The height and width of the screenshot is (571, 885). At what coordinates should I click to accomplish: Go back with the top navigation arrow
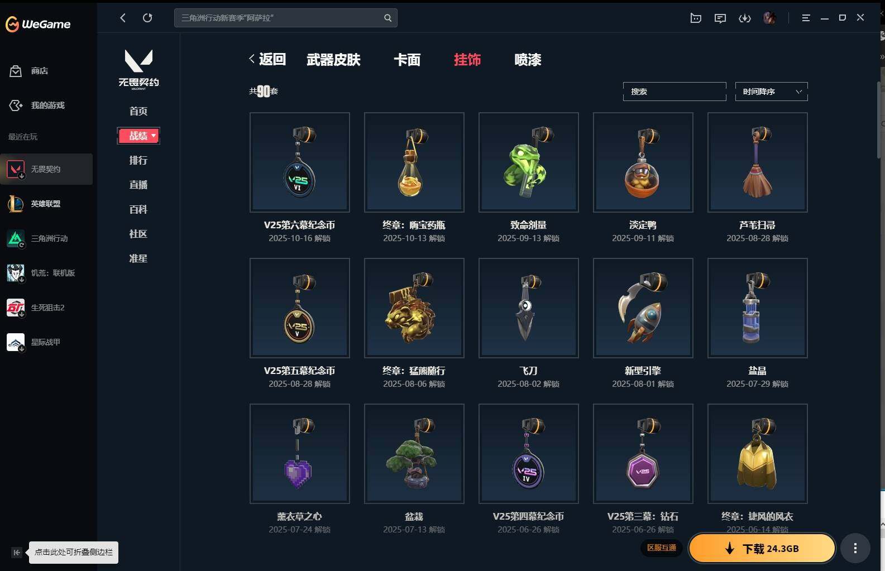(123, 18)
